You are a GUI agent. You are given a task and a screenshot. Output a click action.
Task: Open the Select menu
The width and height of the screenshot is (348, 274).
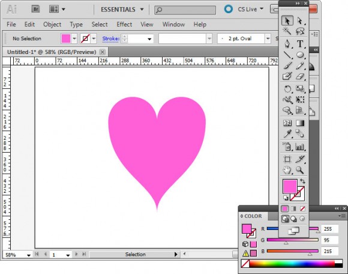(100, 24)
